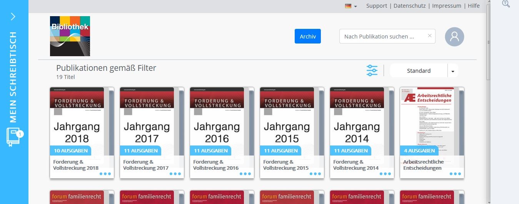Click the Bibliothek logo
Viewport: 519px width, 204px height.
pyautogui.click(x=70, y=36)
